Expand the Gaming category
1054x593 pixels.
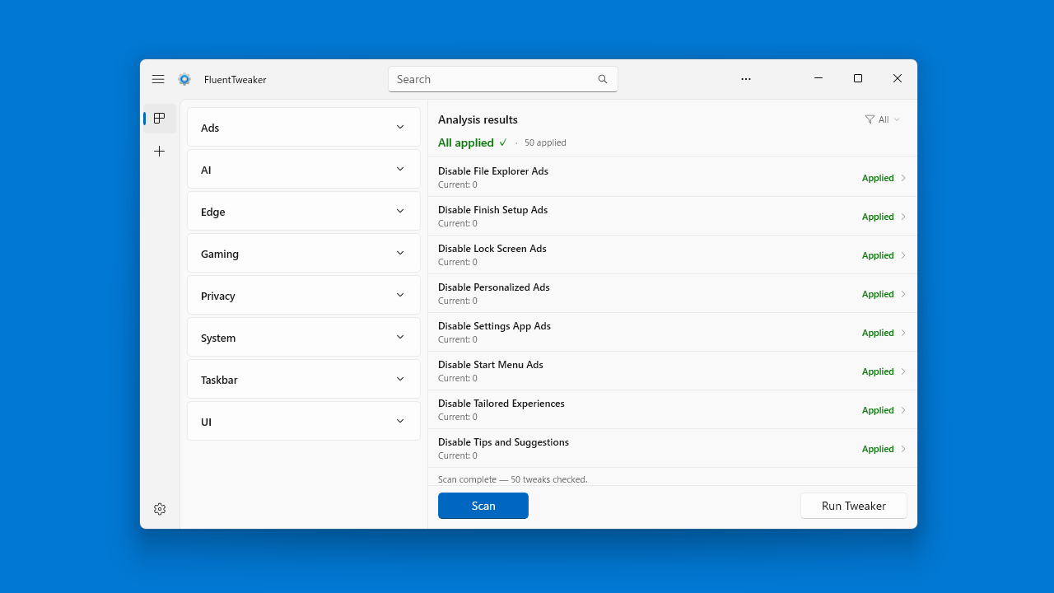click(x=304, y=254)
